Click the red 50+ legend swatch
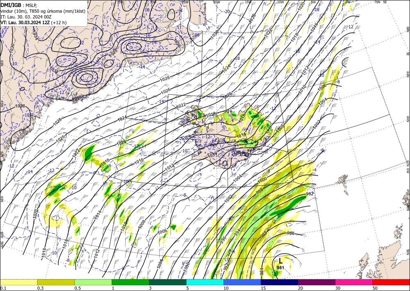Viewport: 410px width, 291px height. 391,282
